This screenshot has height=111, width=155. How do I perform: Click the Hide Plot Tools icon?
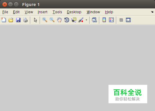[121, 20]
